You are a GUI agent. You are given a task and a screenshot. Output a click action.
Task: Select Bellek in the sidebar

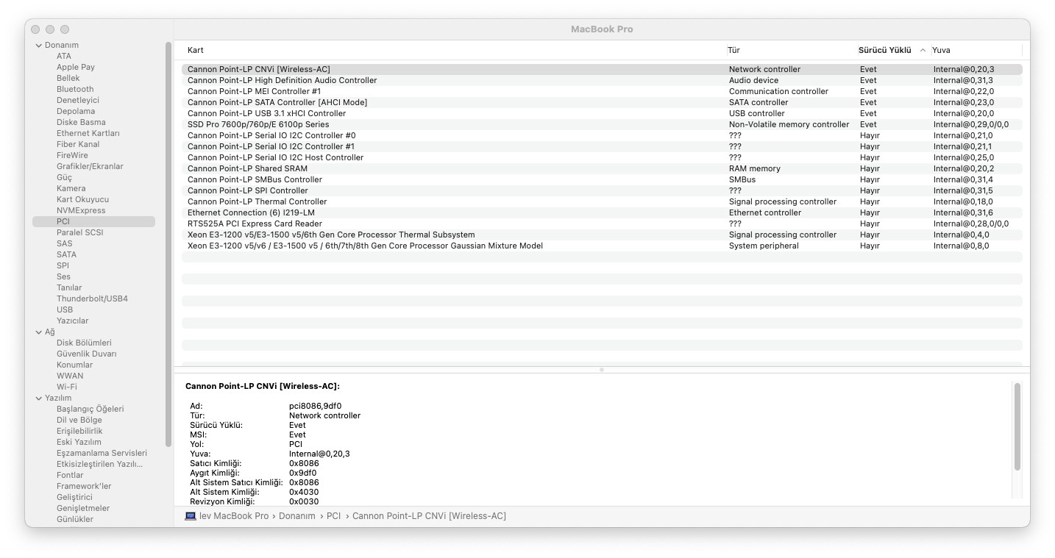[68, 78]
